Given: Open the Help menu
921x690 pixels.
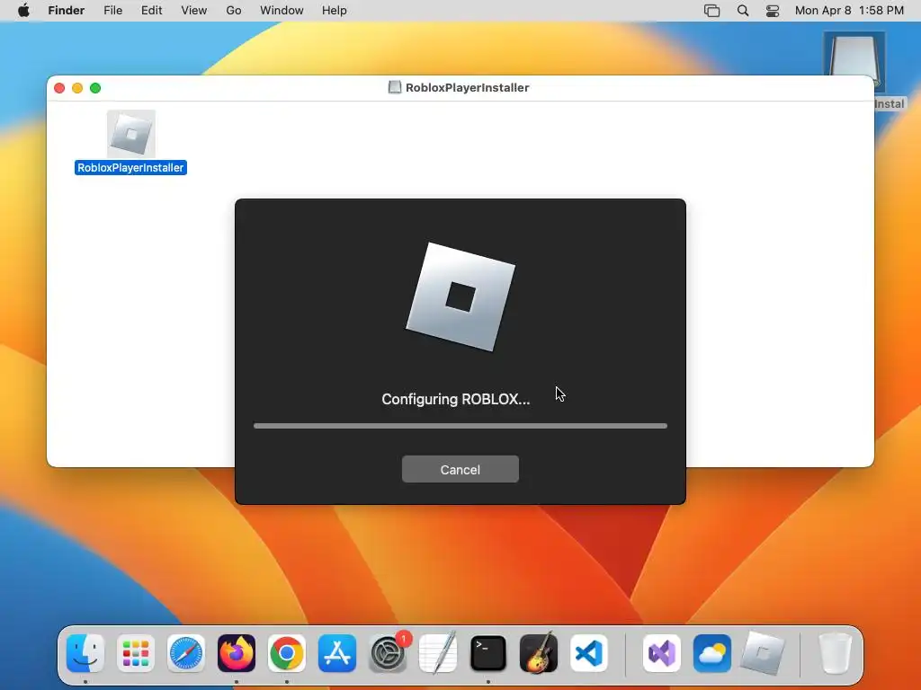Looking at the screenshot, I should click(x=335, y=11).
